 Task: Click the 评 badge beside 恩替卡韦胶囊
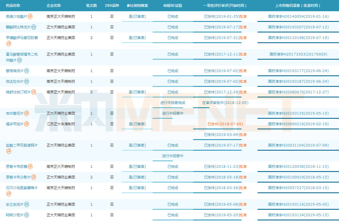(30, 167)
